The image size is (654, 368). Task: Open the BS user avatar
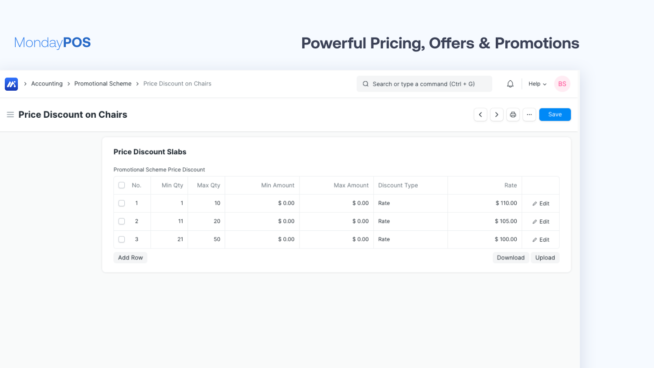pyautogui.click(x=562, y=84)
